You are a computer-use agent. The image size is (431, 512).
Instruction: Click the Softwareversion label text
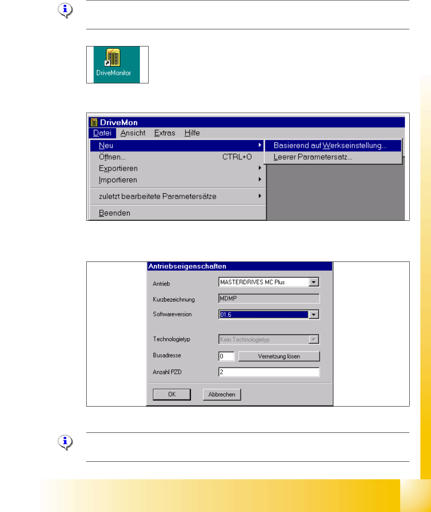tap(172, 314)
